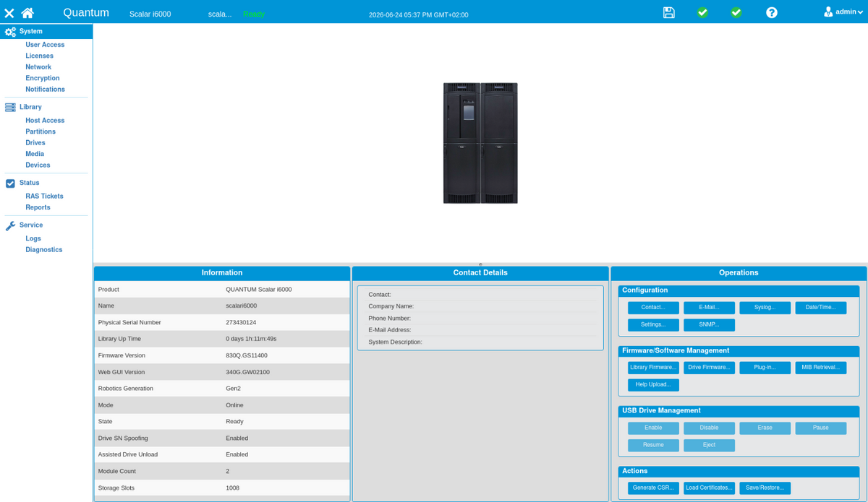Image resolution: width=868 pixels, height=502 pixels.
Task: Click the Syslog... button
Action: click(765, 308)
